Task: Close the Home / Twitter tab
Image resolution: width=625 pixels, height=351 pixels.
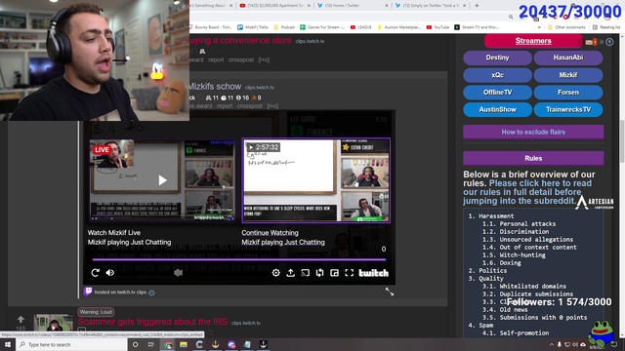Action: click(387, 6)
